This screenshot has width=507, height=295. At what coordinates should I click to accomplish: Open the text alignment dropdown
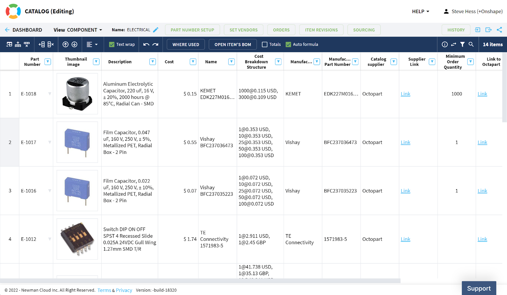[92, 44]
